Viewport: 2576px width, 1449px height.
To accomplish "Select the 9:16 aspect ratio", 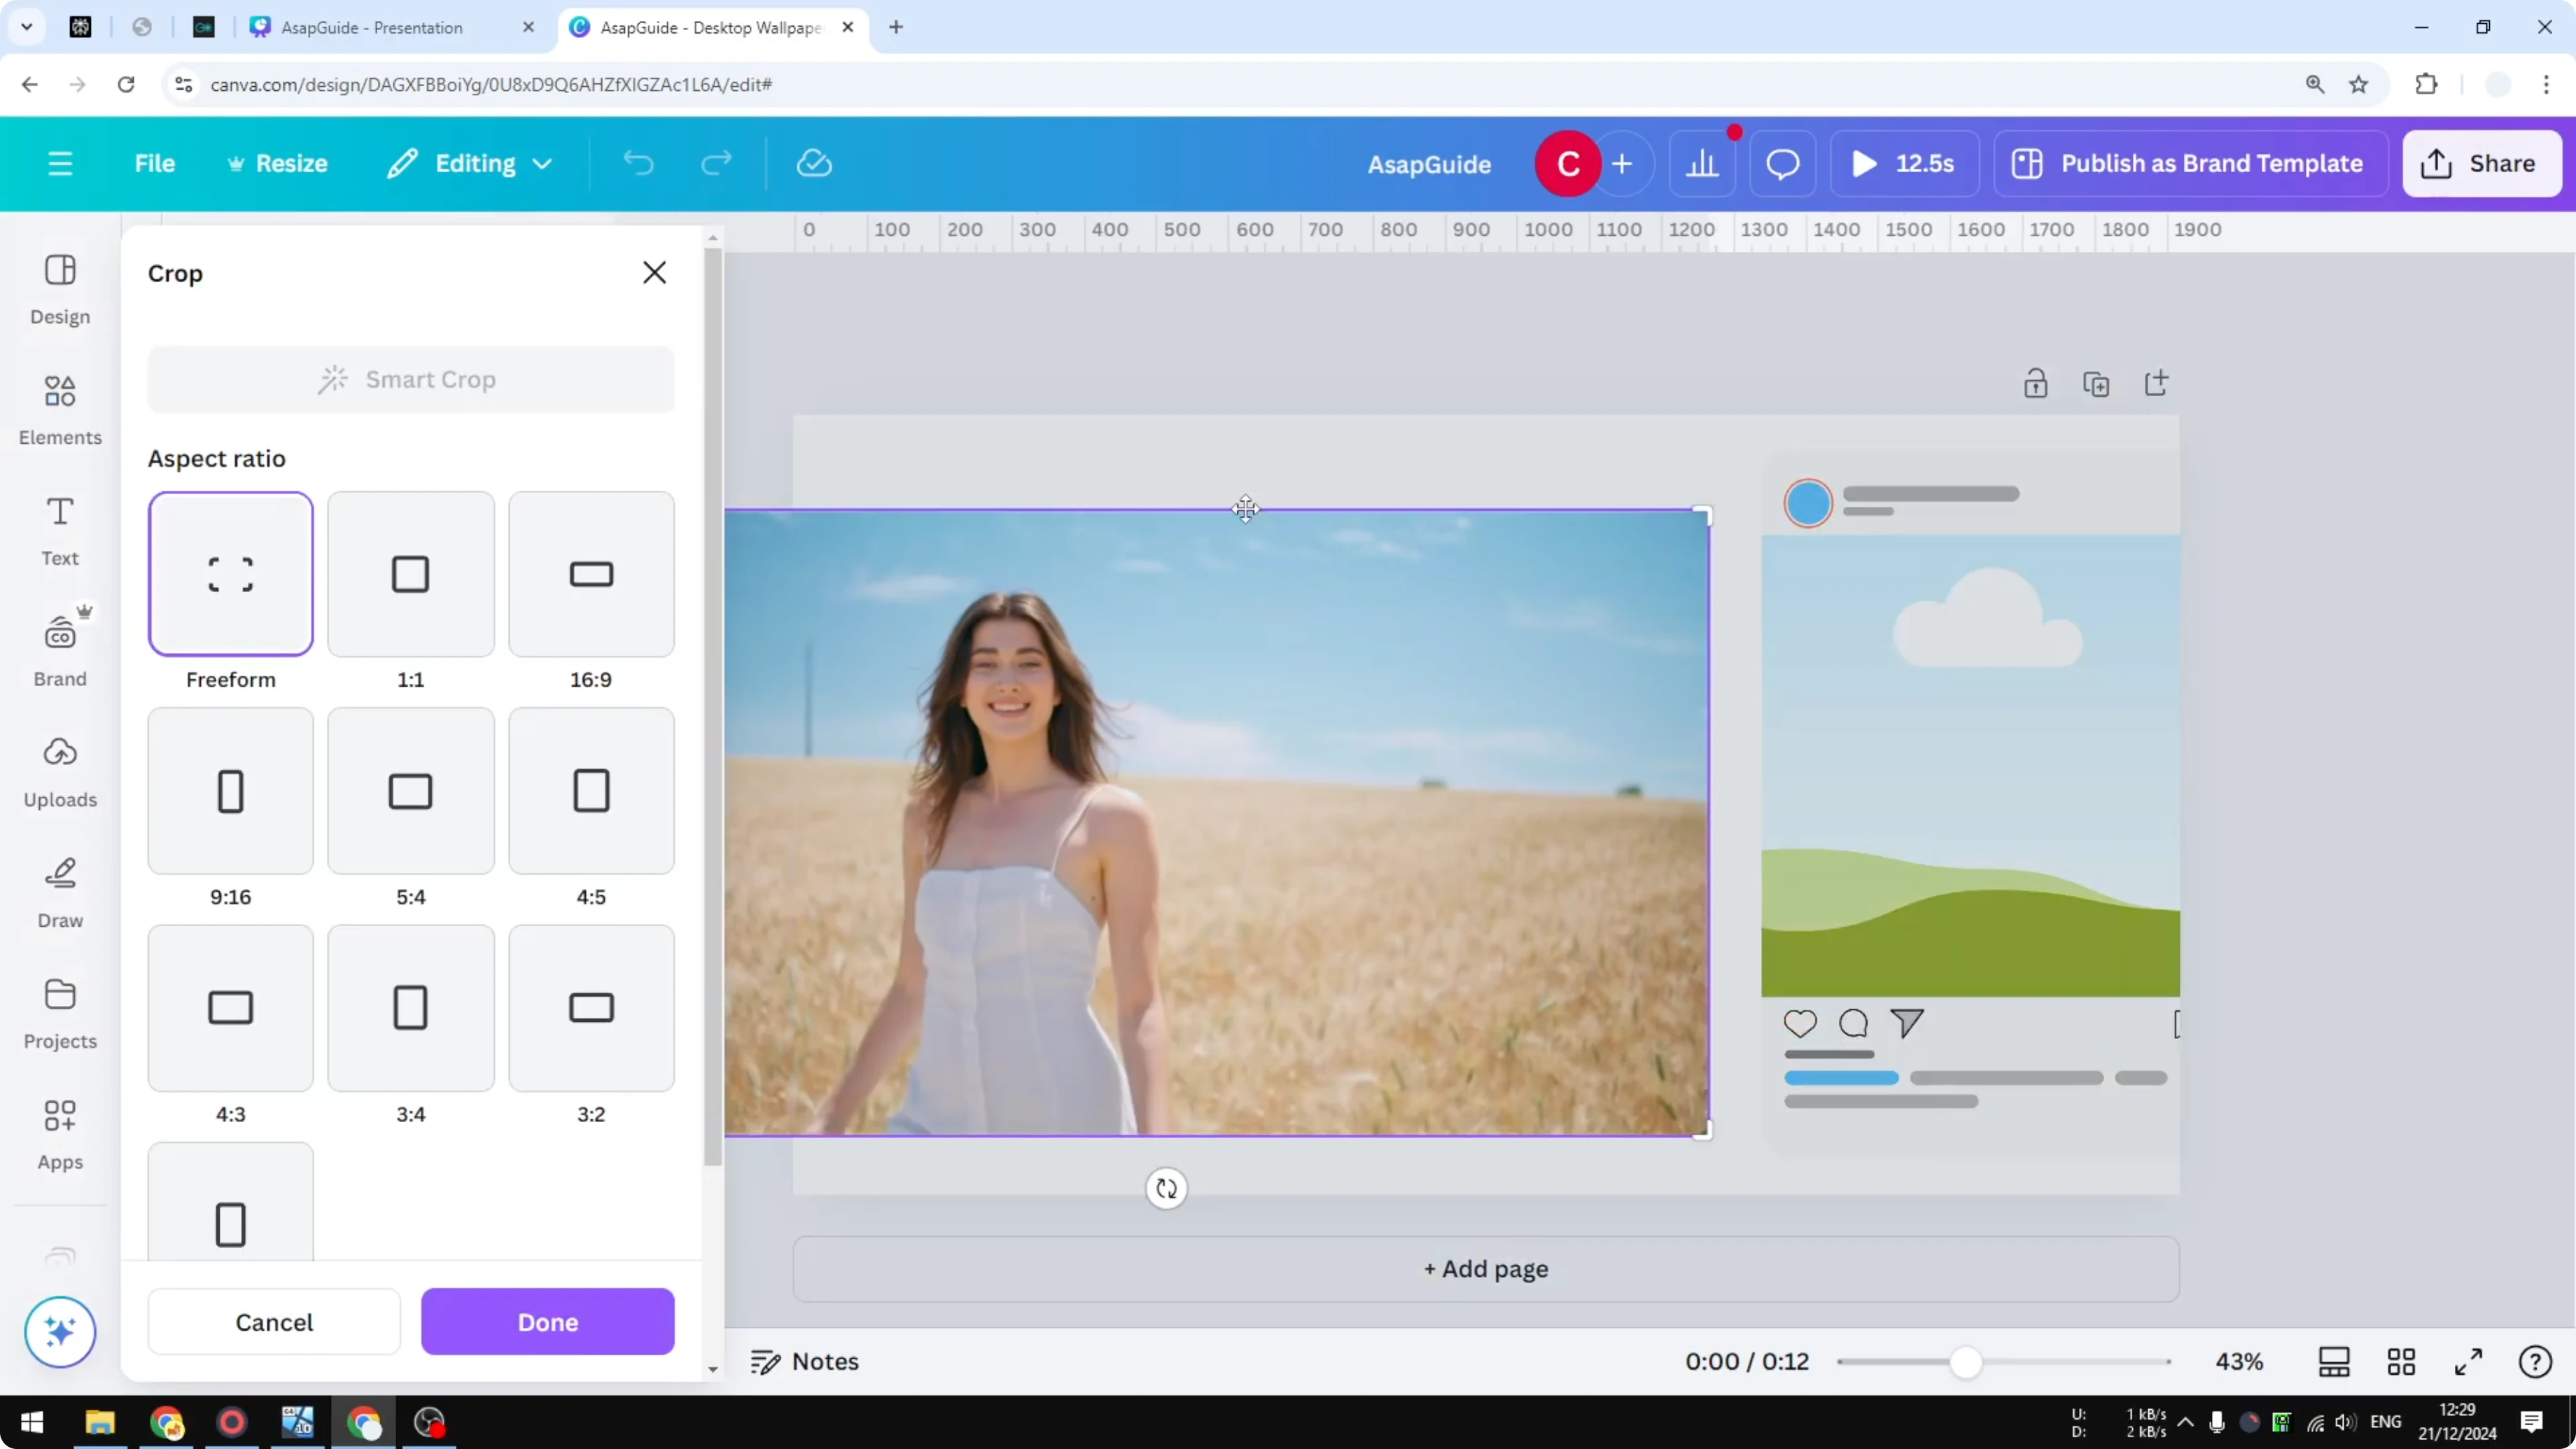I will [230, 790].
